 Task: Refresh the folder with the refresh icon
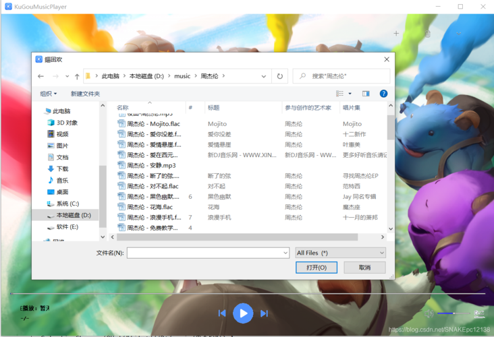[280, 76]
